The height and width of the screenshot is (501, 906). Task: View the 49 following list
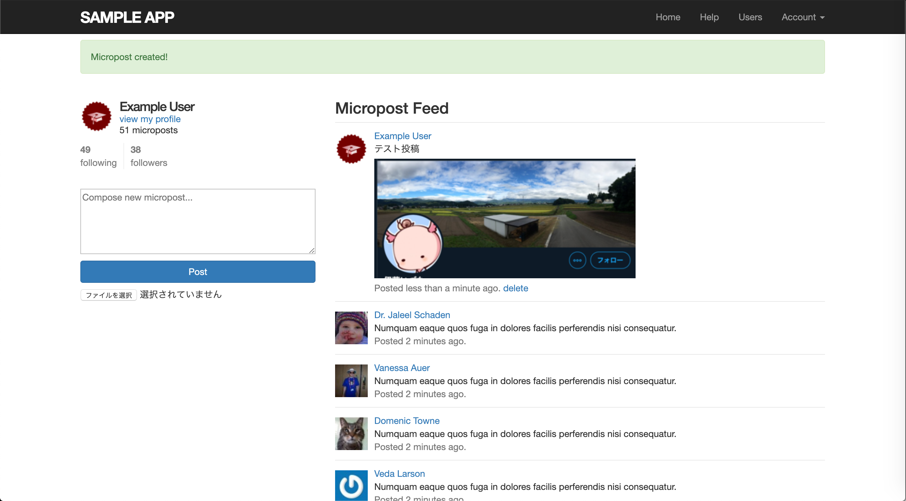[98, 156]
